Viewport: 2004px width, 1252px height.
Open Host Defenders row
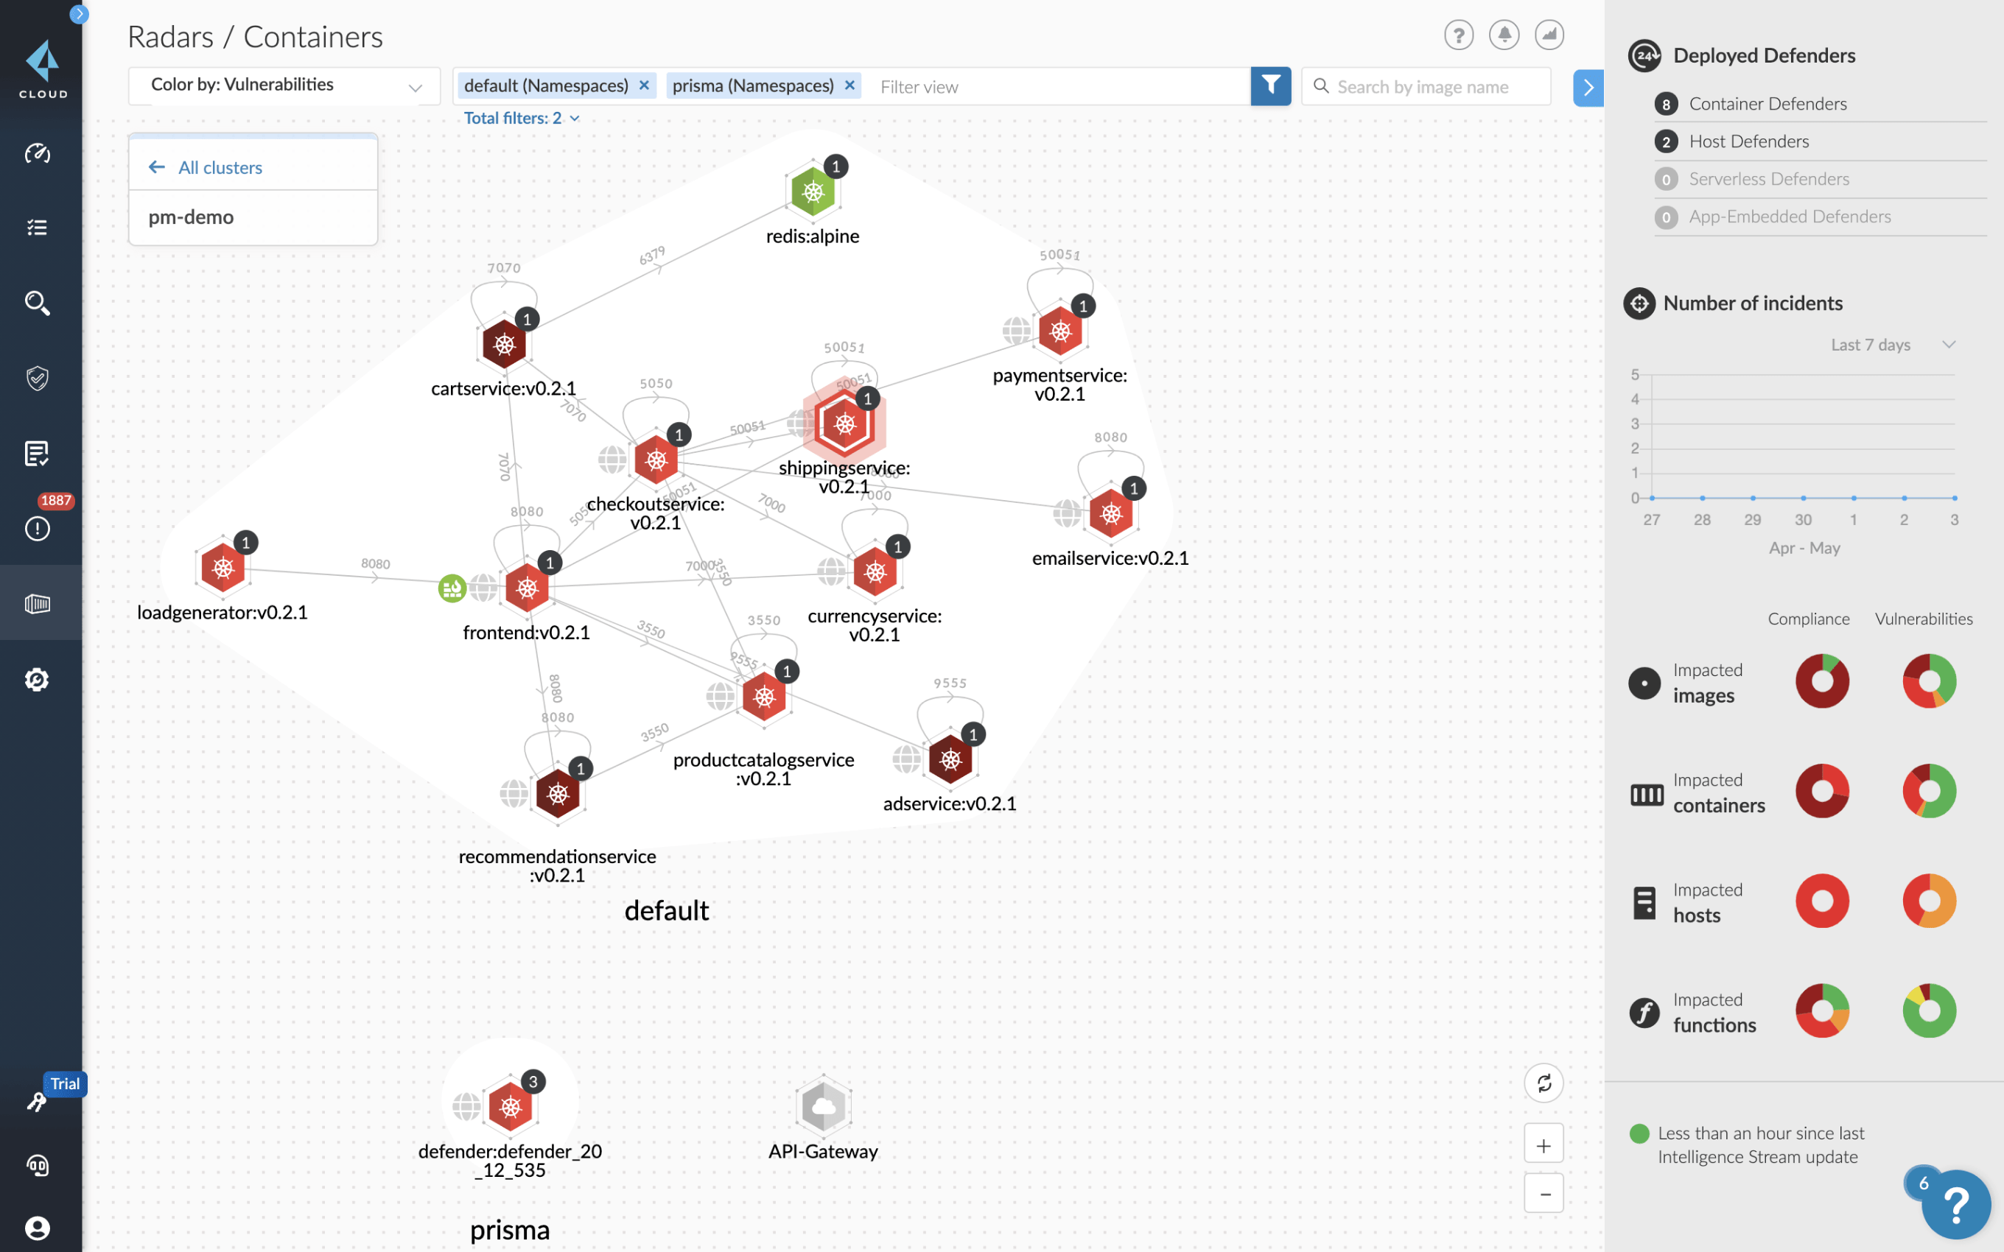click(x=1820, y=141)
